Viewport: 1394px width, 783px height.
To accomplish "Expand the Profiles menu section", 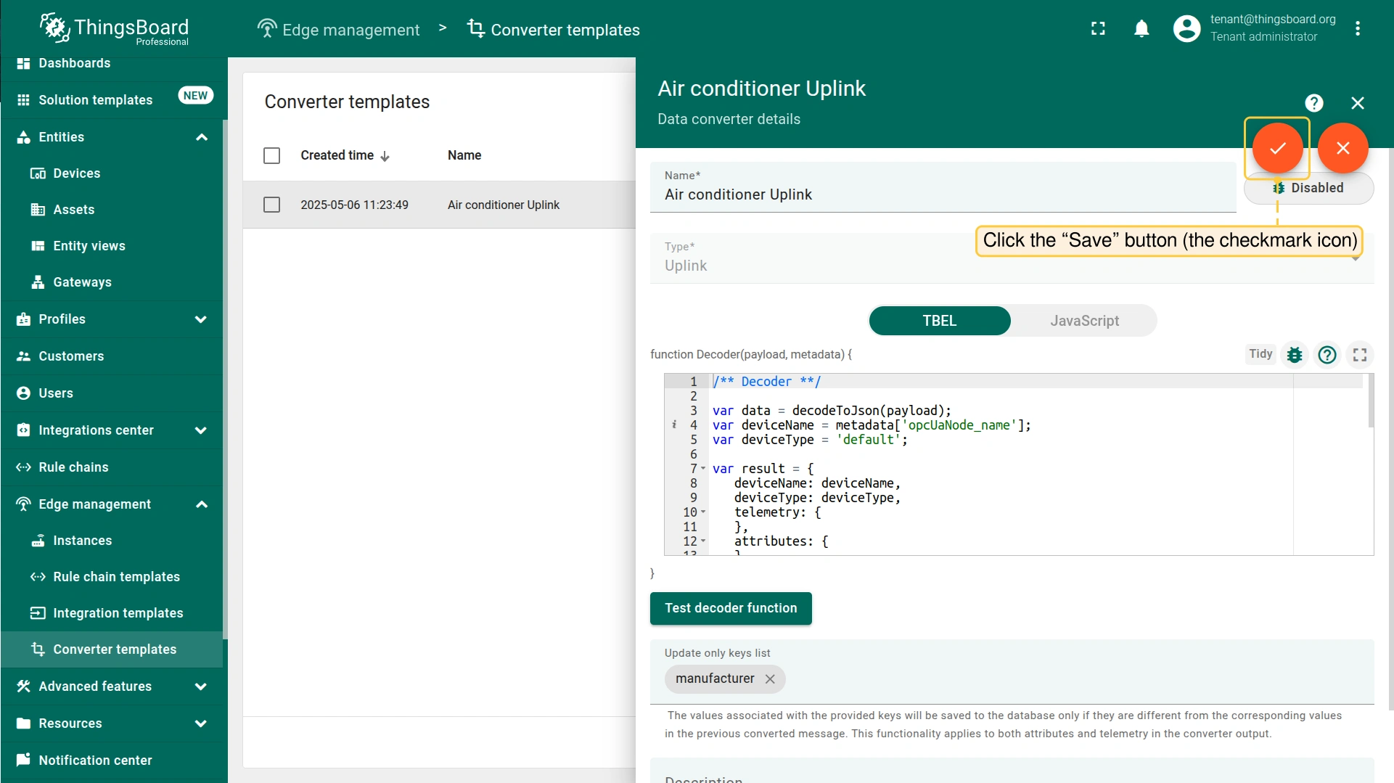I will (201, 319).
